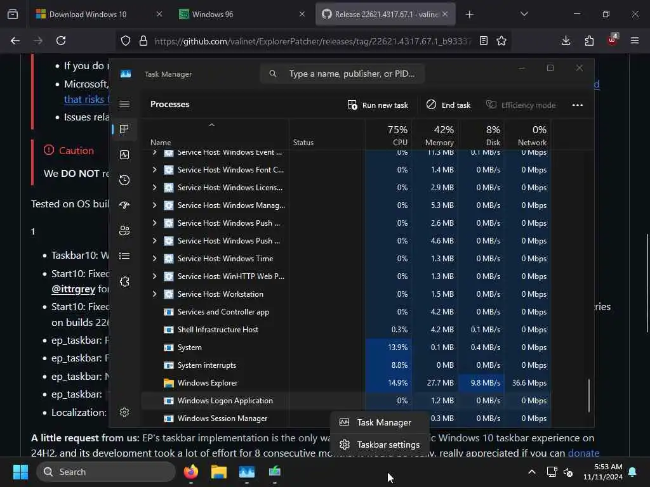The width and height of the screenshot is (650, 487).
Task: Click the Run new task button
Action: click(x=378, y=105)
